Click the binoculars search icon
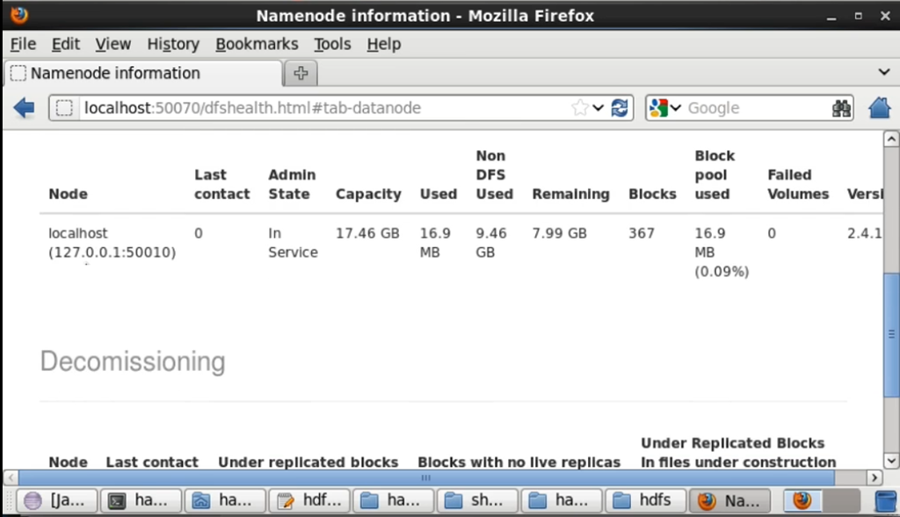 click(841, 108)
